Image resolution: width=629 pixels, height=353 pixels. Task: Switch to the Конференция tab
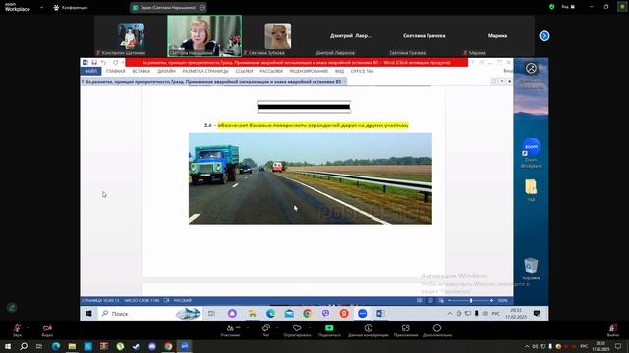(71, 7)
